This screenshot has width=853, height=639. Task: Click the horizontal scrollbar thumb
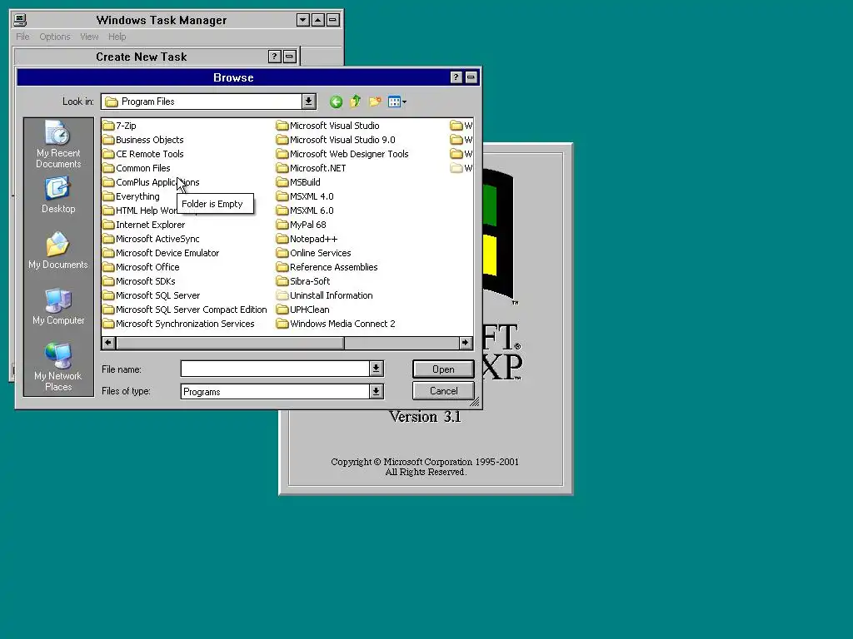pyautogui.click(x=230, y=342)
